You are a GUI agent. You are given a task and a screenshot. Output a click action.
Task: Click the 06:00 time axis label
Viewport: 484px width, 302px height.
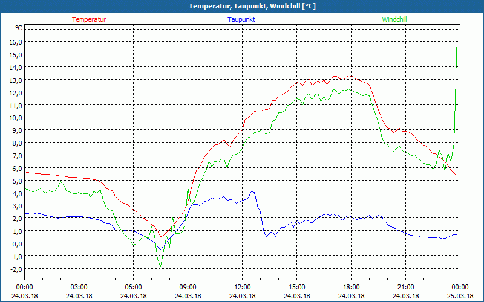click(133, 288)
